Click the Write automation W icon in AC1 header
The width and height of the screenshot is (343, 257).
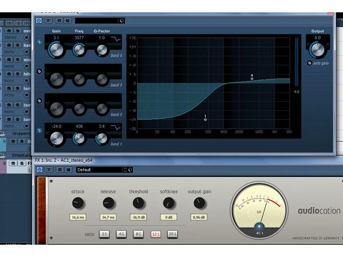[69, 170]
